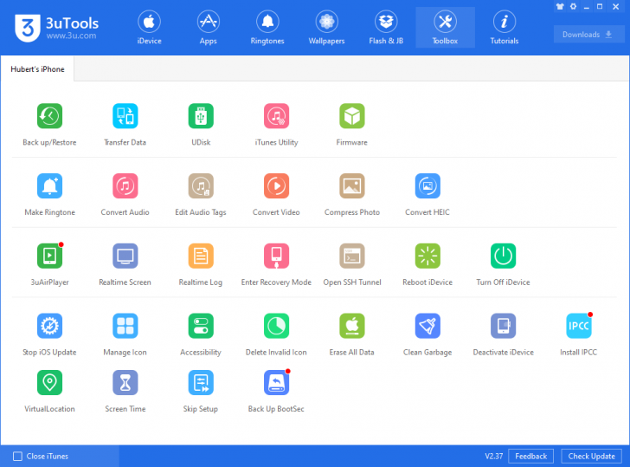Viewport: 630px width, 467px height.
Task: Click the Check Update button
Action: [591, 456]
